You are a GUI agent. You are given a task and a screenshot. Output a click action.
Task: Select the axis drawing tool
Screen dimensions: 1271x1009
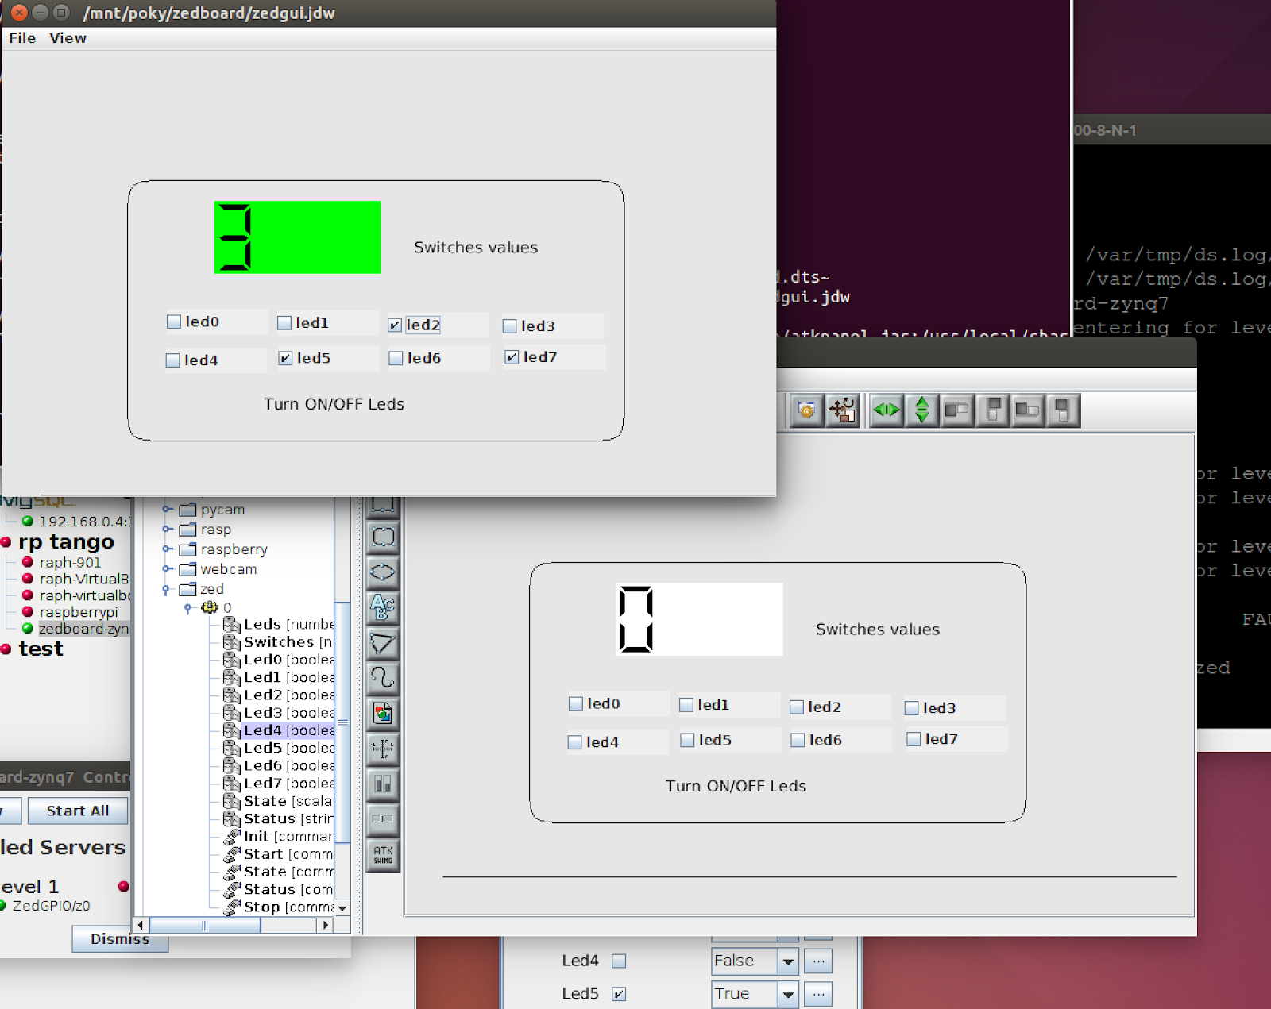(x=383, y=749)
